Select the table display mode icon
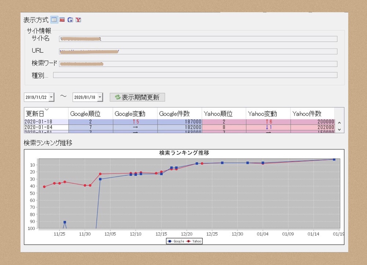The height and width of the screenshot is (265, 367). [x=54, y=20]
